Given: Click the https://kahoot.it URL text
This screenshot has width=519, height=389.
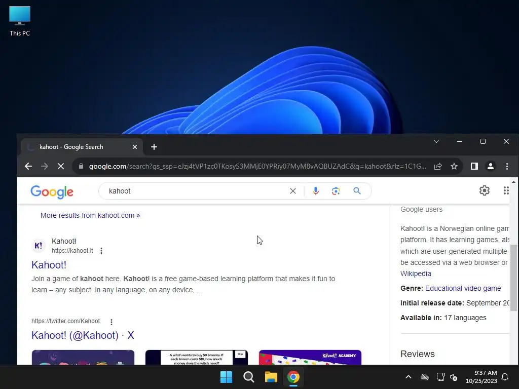Looking at the screenshot, I should [x=72, y=251].
